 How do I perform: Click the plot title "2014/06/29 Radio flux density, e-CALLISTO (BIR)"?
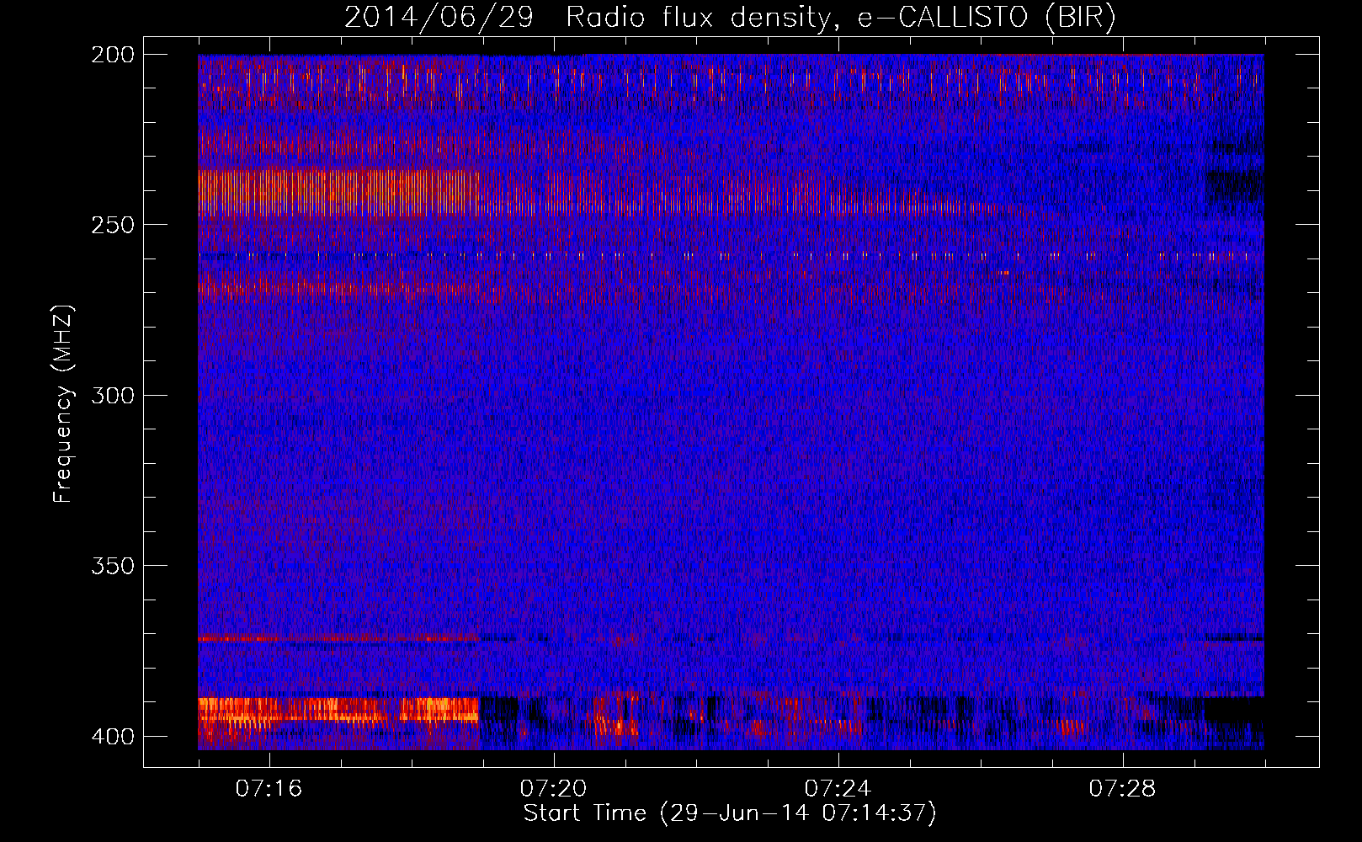tap(730, 18)
